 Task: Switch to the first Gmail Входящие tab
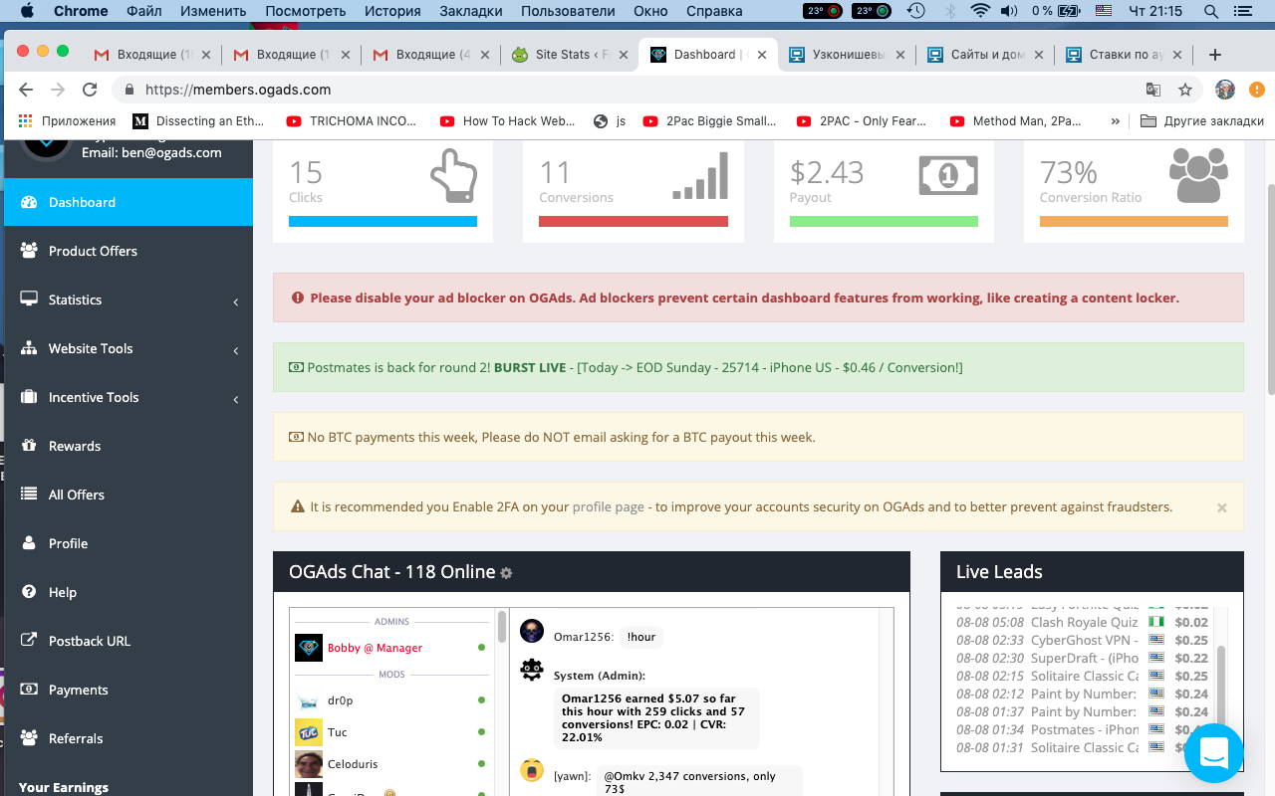[150, 55]
